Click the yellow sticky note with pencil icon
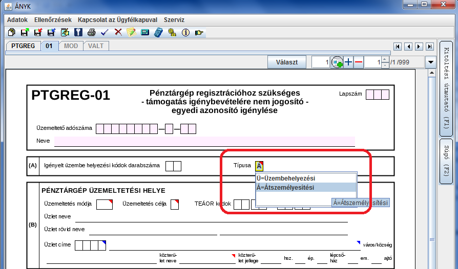This screenshot has width=458, height=269. pos(132,32)
